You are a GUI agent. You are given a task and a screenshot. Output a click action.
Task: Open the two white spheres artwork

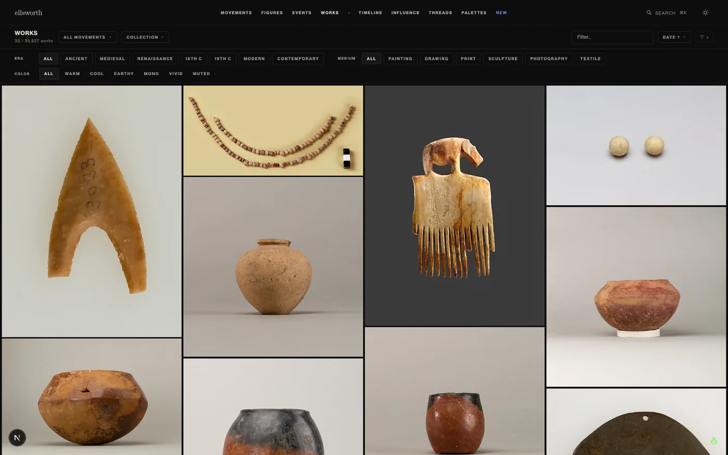tap(636, 146)
